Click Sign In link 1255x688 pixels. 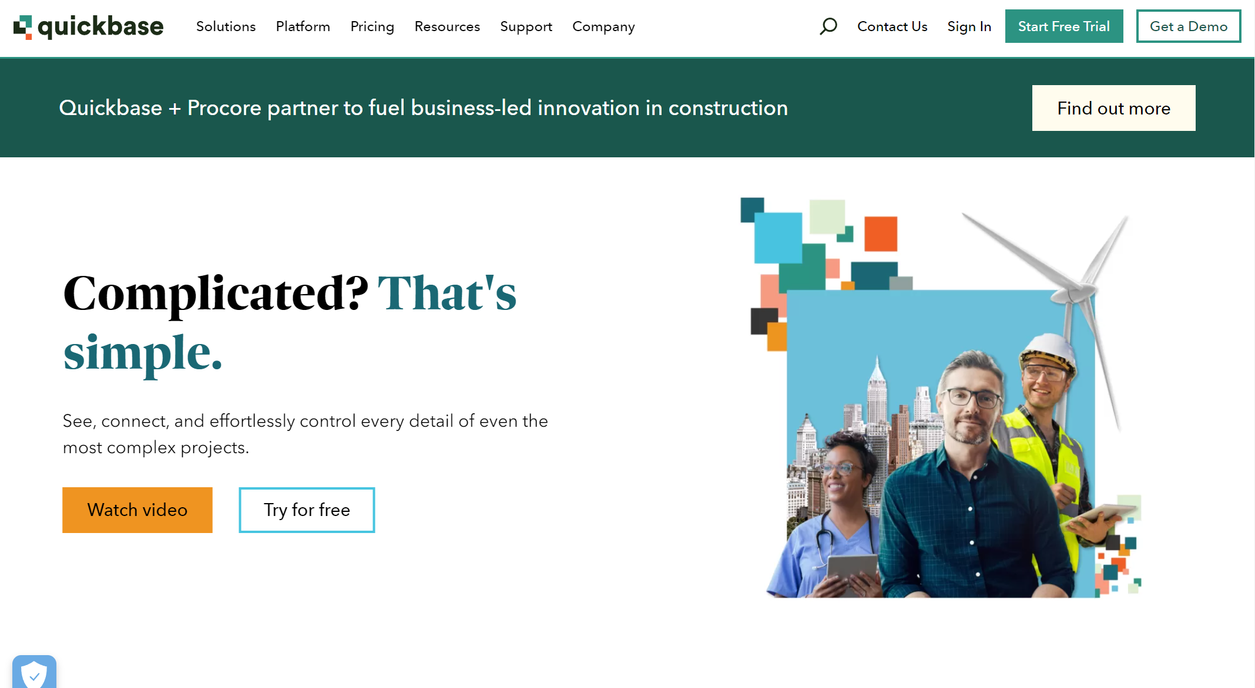coord(969,27)
